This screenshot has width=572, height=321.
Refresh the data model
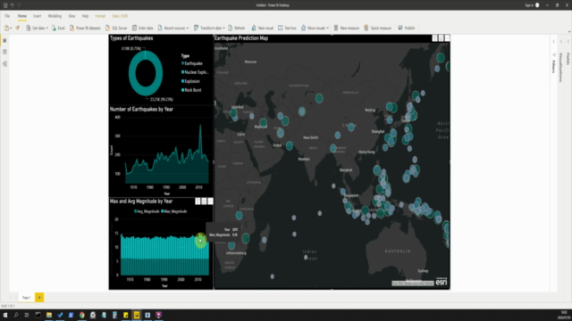(x=236, y=28)
